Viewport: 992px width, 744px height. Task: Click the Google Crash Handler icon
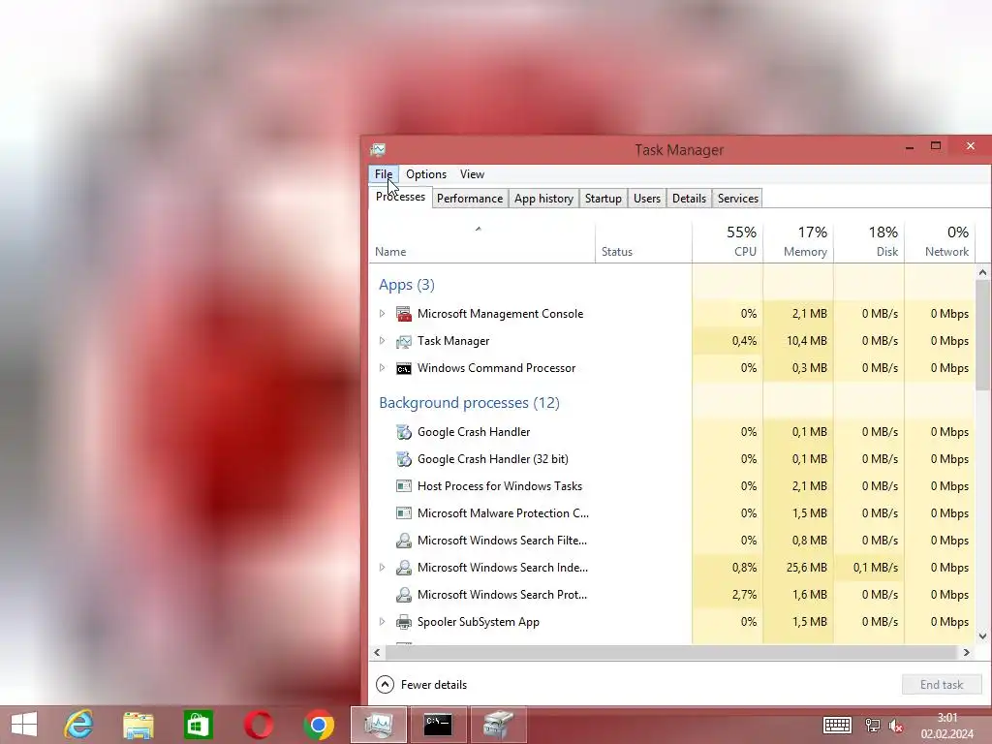[404, 432]
